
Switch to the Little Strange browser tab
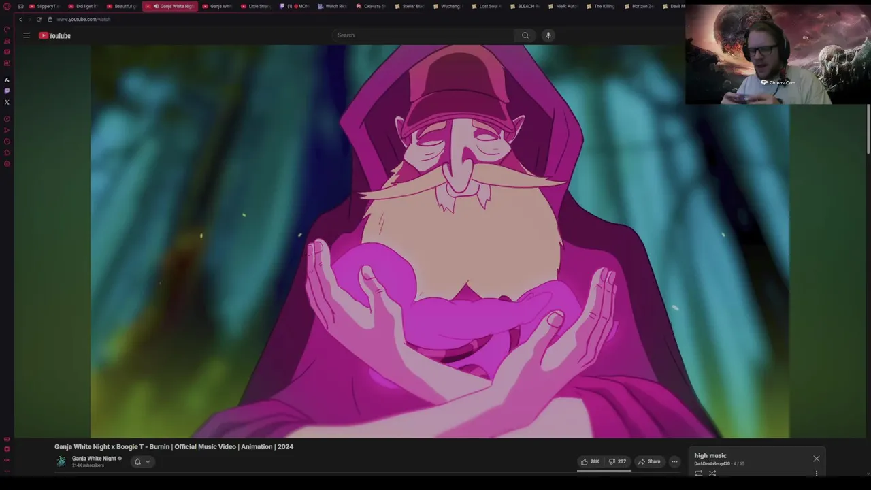point(257,6)
